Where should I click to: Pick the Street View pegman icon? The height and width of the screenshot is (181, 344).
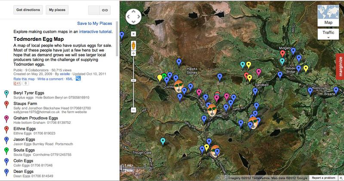(133, 46)
